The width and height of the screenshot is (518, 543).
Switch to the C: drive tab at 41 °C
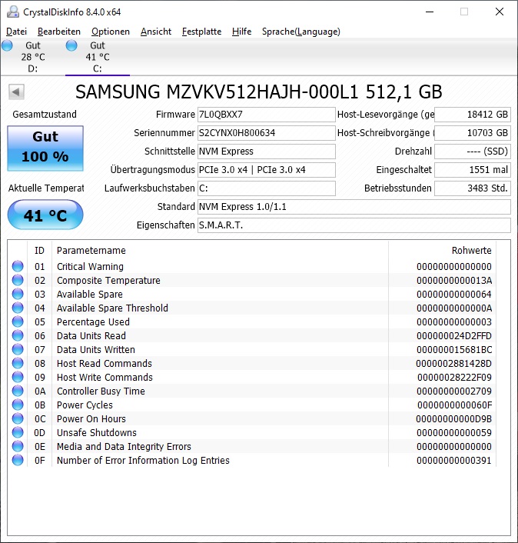click(x=98, y=57)
